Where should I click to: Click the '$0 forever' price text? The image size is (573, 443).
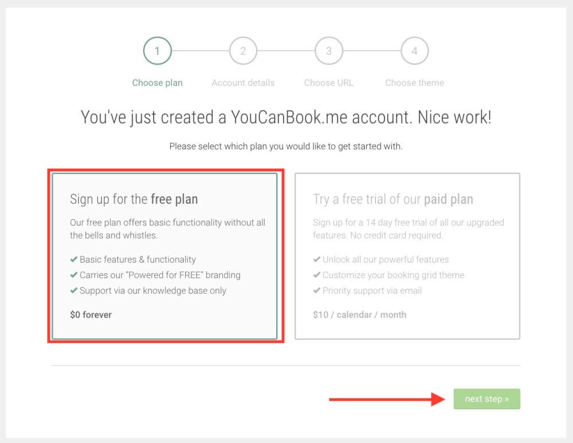coord(91,314)
